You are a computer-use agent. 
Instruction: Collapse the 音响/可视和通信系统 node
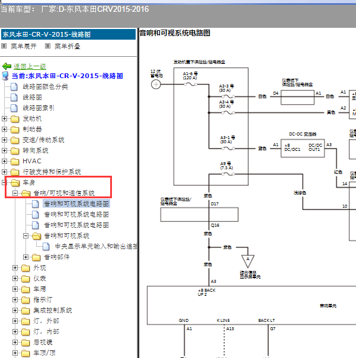point(15,193)
